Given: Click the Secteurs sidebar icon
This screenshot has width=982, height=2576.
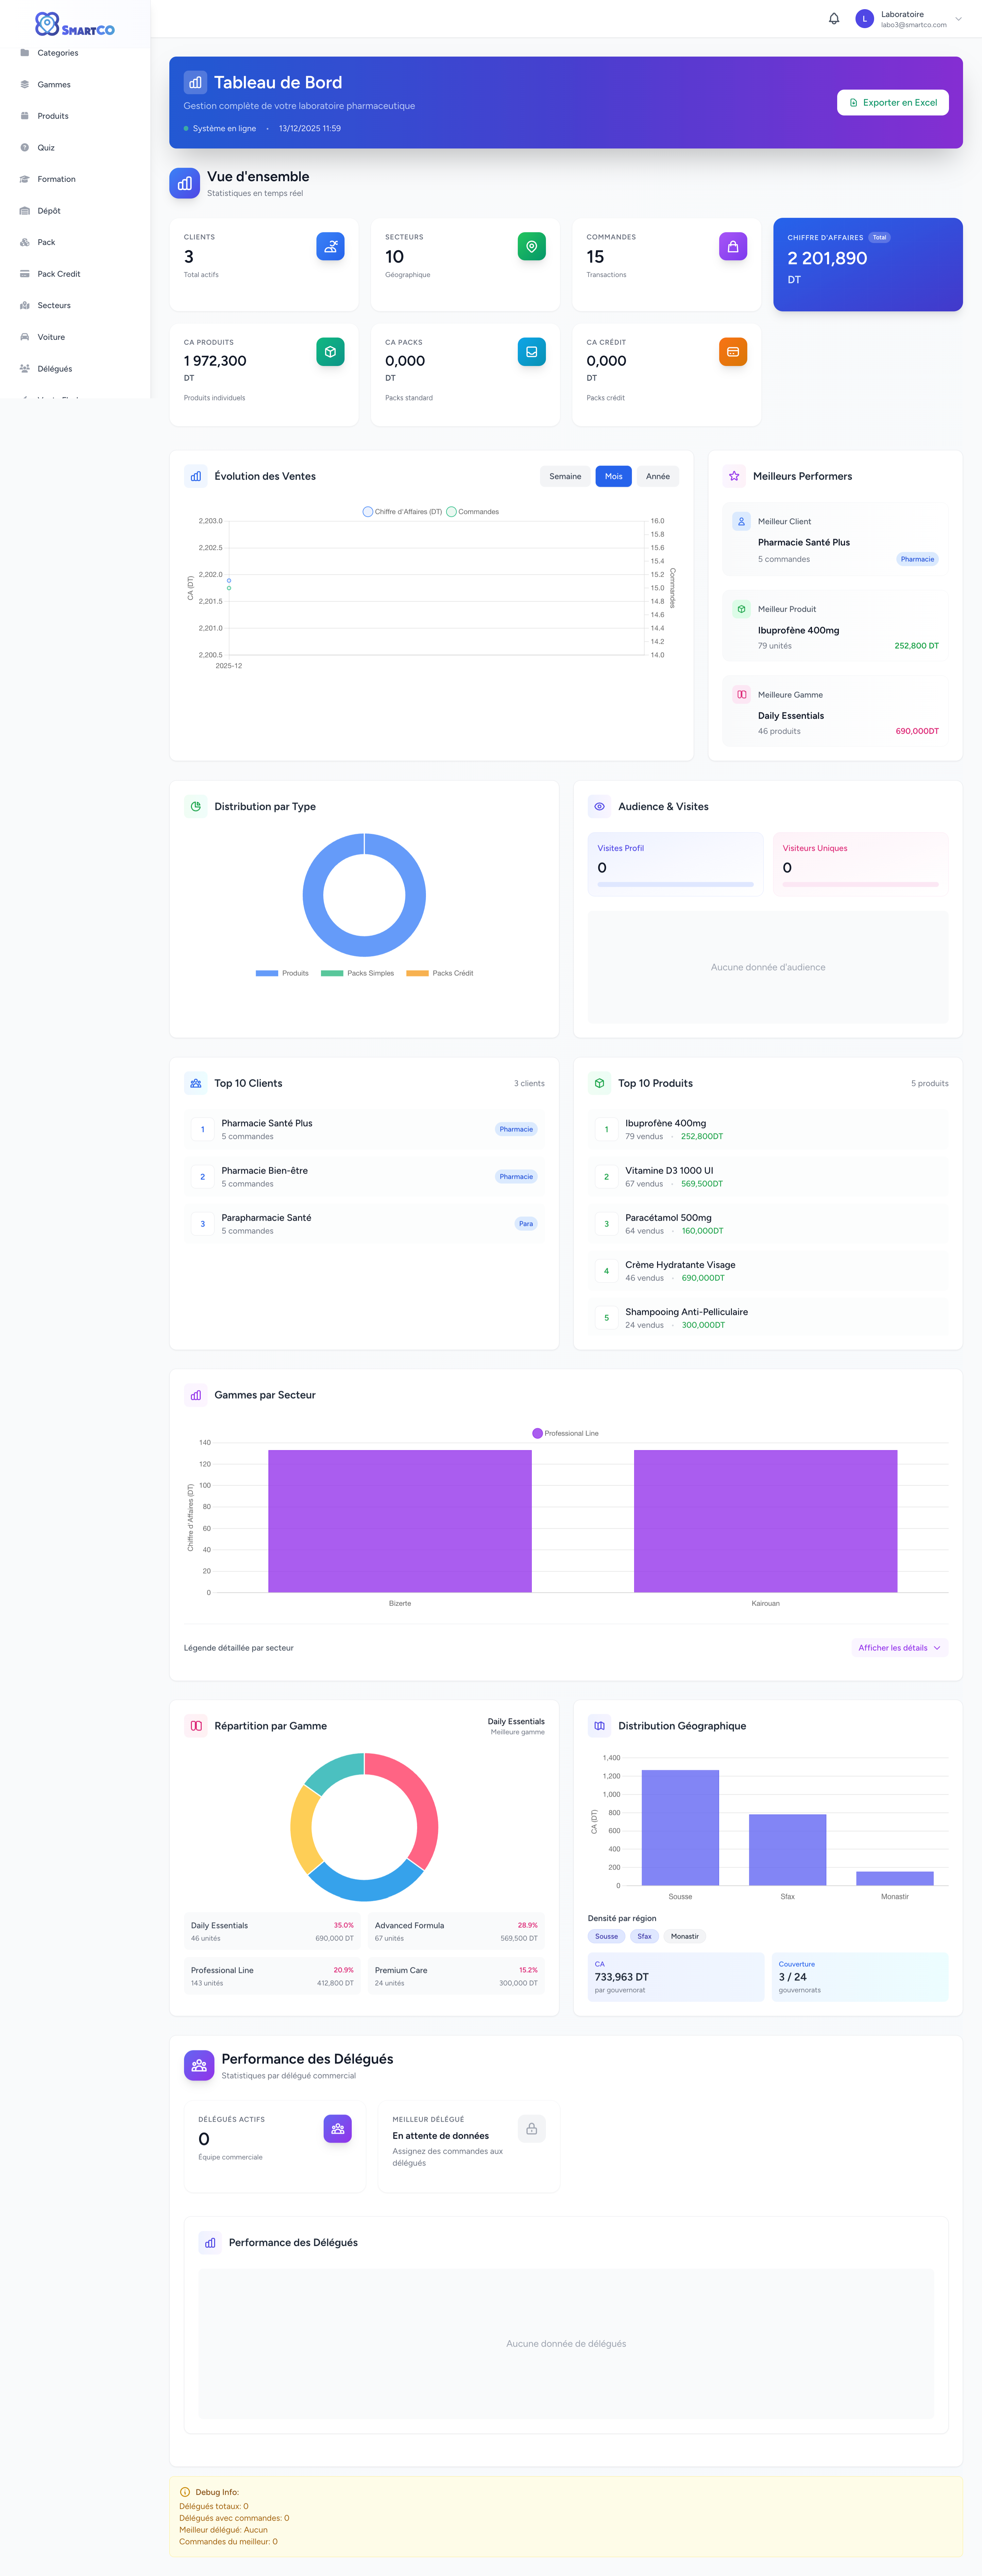Looking at the screenshot, I should [x=25, y=305].
